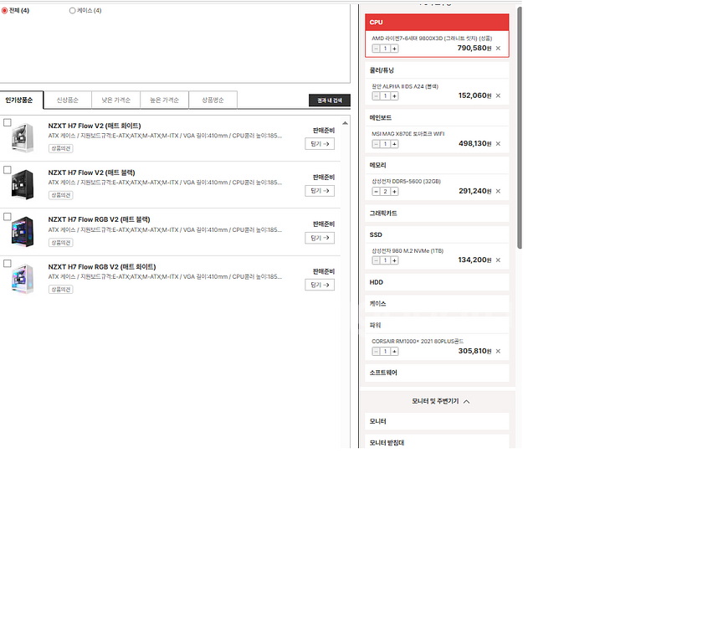Check the NZXT H7 Flow V2 (매트 화이트) checkbox

[x=8, y=122]
